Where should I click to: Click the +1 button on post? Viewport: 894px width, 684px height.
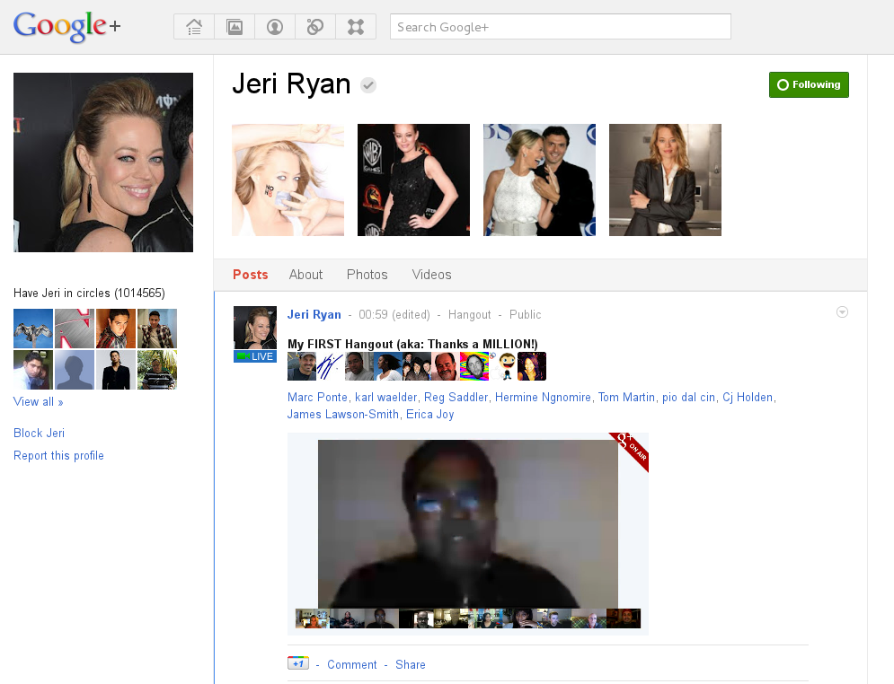click(297, 663)
